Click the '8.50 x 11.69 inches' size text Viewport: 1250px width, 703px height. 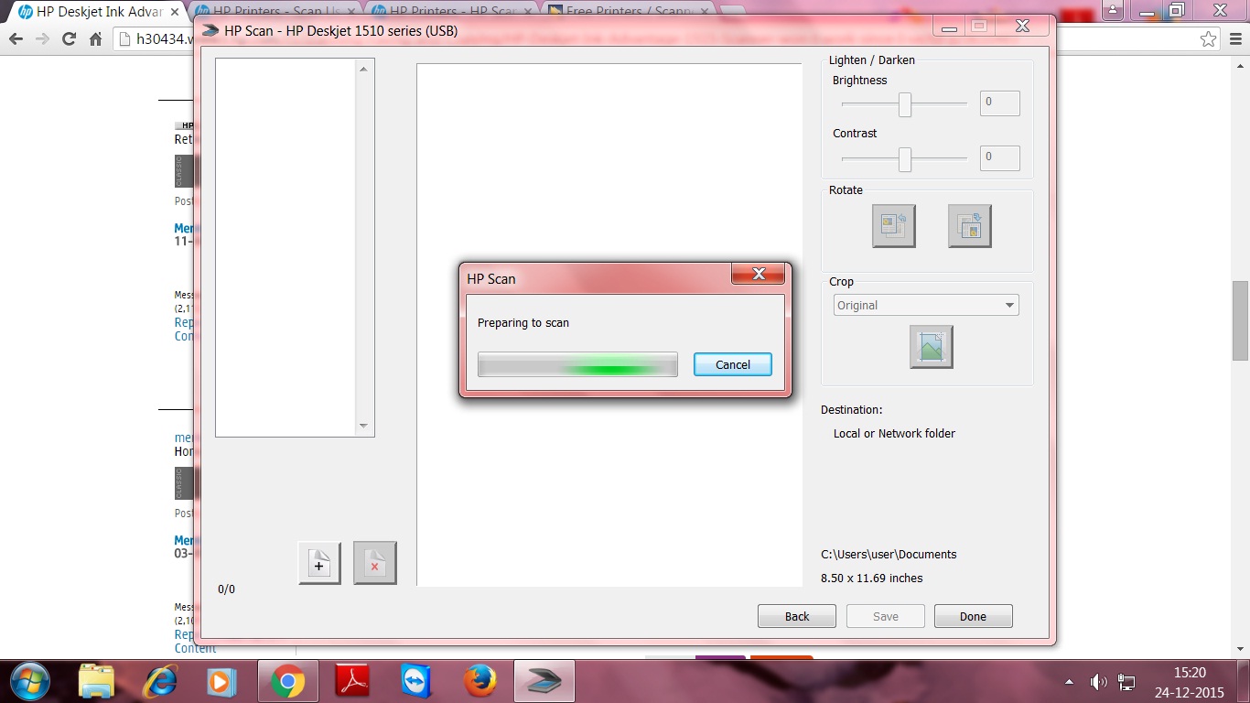point(872,578)
